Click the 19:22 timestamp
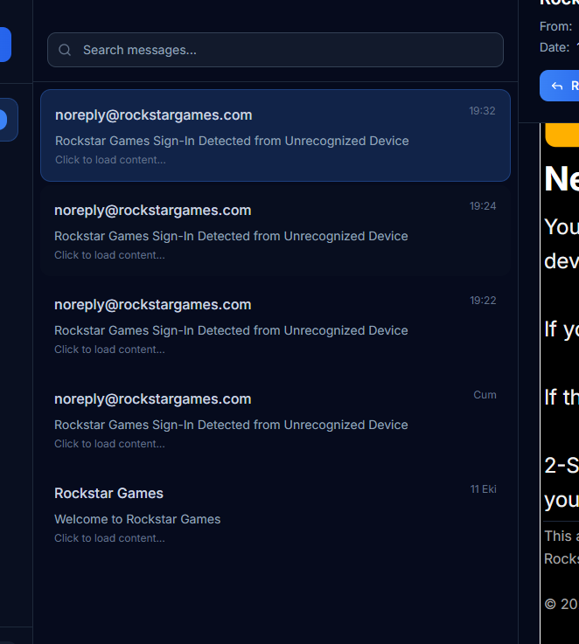 coord(483,301)
